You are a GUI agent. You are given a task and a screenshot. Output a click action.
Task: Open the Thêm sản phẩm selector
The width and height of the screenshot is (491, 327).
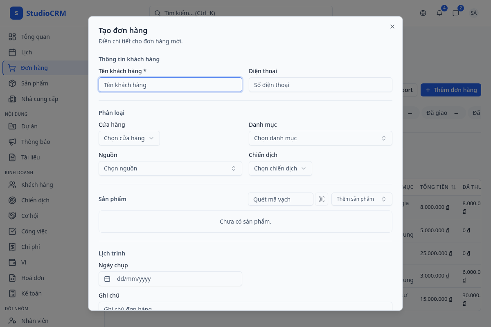[x=362, y=199]
